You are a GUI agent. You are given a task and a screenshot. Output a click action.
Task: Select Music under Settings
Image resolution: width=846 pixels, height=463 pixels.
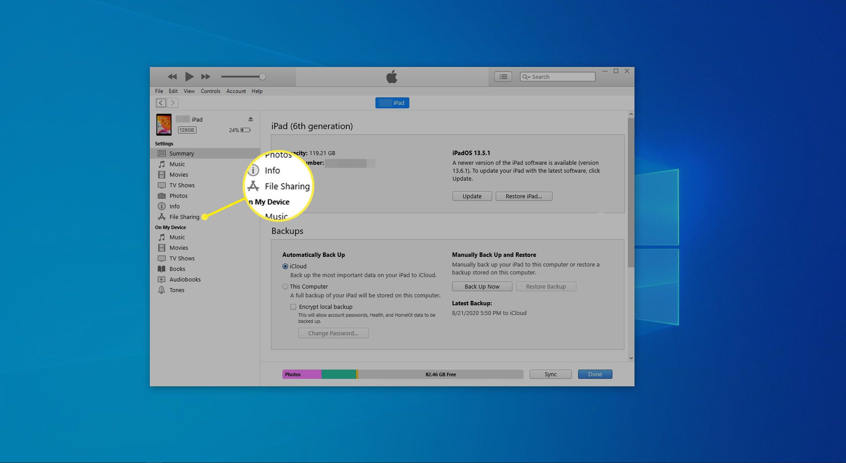pyautogui.click(x=205, y=164)
